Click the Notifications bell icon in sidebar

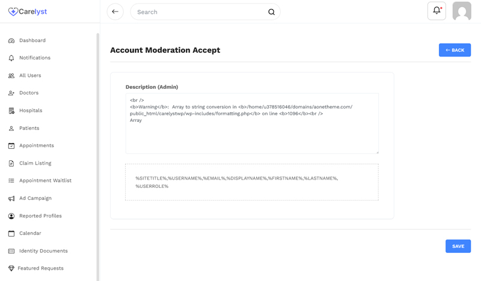(x=11, y=58)
